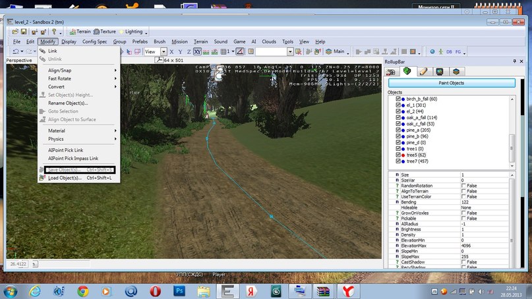Expand the Material submenu
This screenshot has width=532, height=299.
click(78, 130)
